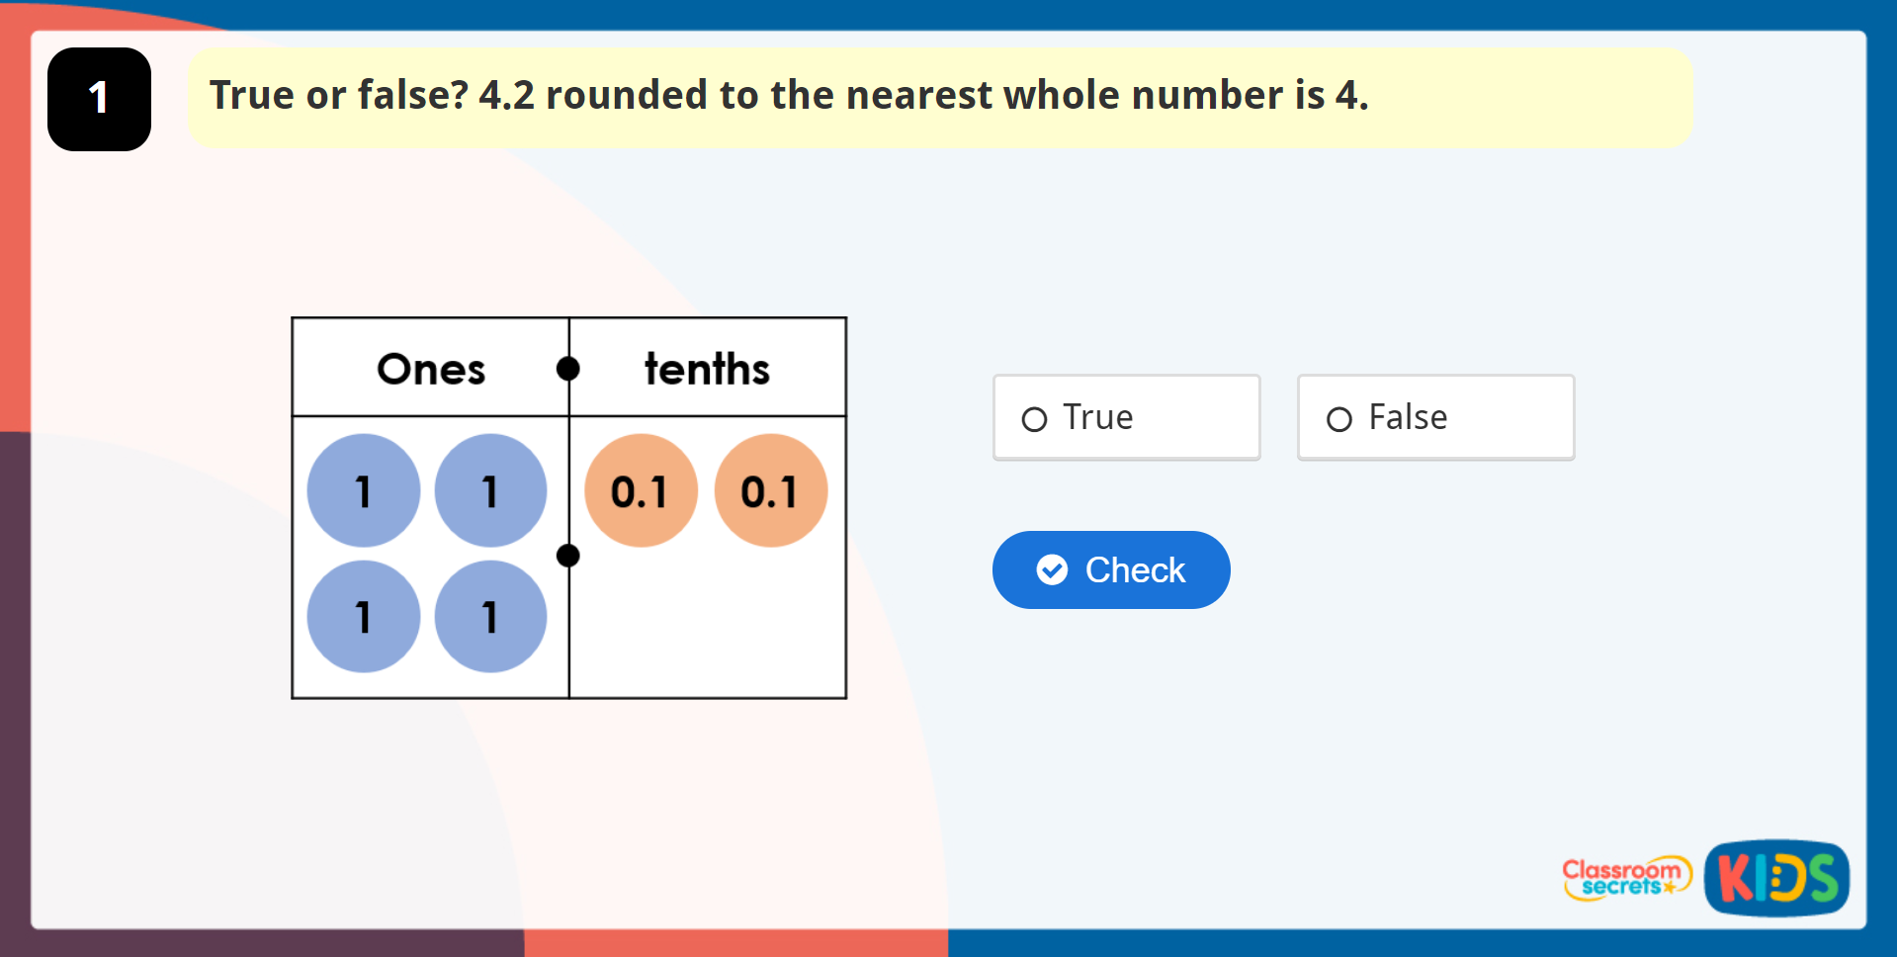Click the top-left blue counter labeled 1
The image size is (1897, 957).
363,489
